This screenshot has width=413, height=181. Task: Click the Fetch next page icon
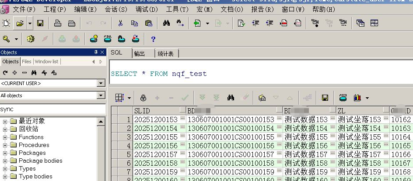[202, 98]
